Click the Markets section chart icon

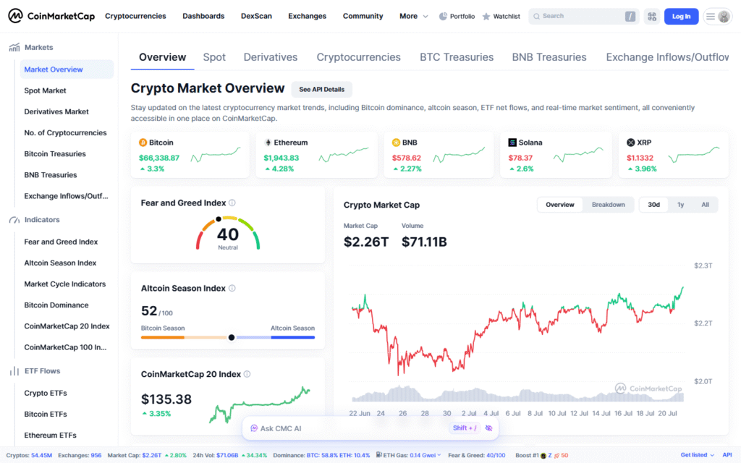(14, 47)
